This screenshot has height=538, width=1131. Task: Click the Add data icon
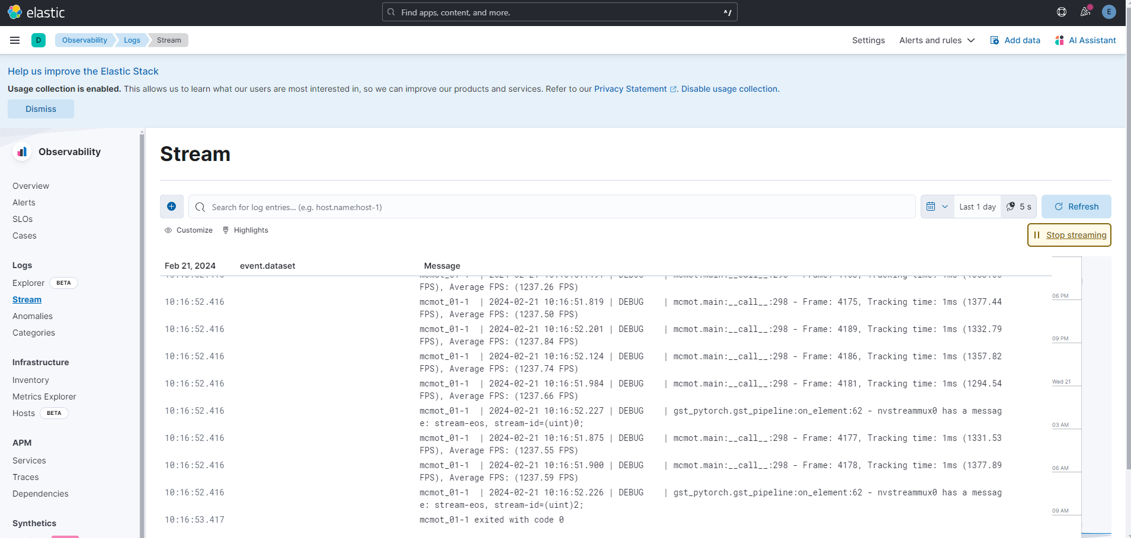(x=995, y=40)
